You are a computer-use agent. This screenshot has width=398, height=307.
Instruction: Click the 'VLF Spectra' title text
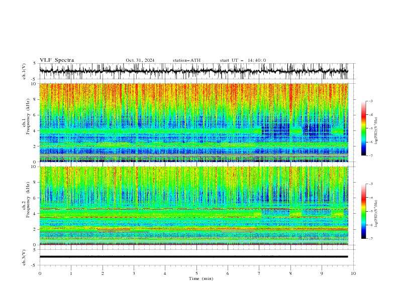(x=57, y=60)
